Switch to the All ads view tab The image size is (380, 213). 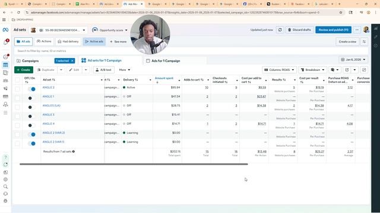click(24, 41)
